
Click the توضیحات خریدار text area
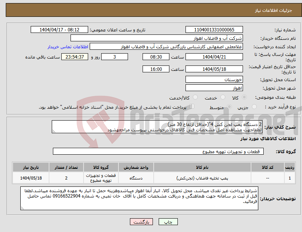139,198
